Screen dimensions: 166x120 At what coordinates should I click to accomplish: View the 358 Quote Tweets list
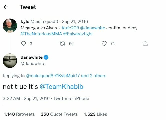point(59,114)
